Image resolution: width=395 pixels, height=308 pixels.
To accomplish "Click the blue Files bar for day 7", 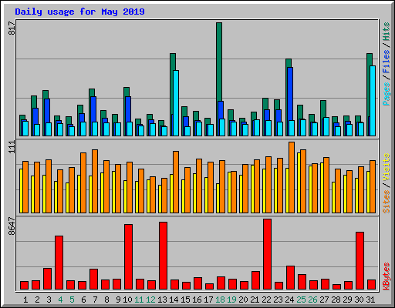I will pos(93,109).
